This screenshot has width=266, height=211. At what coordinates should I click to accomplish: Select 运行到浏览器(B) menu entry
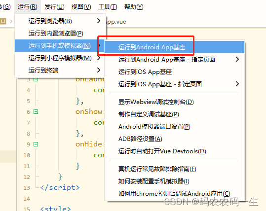click(60, 21)
